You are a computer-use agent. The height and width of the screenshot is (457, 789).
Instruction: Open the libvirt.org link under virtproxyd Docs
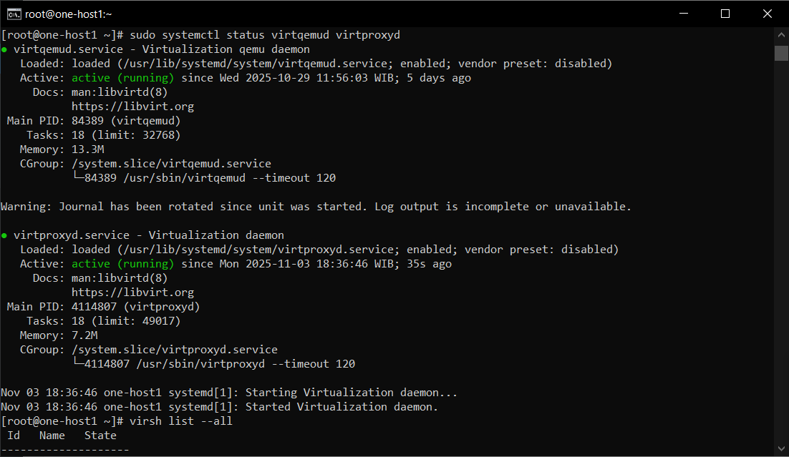[132, 293]
